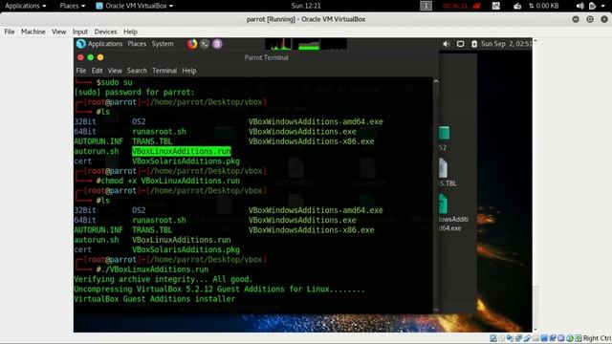This screenshot has width=612, height=344.
Task: Click the red screen recording timer indicator
Action: tap(461, 6)
